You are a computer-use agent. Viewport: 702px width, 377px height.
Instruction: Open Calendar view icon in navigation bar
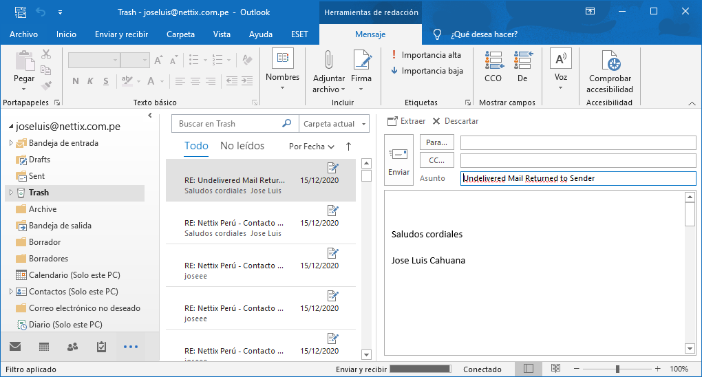[x=44, y=347]
